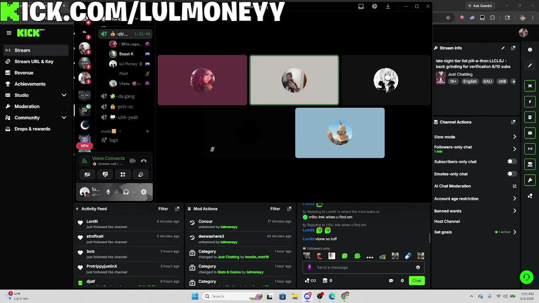Viewport: 539px width, 303px height.
Task: Open the chat bubble icon in the right rail
Action: tap(530, 133)
